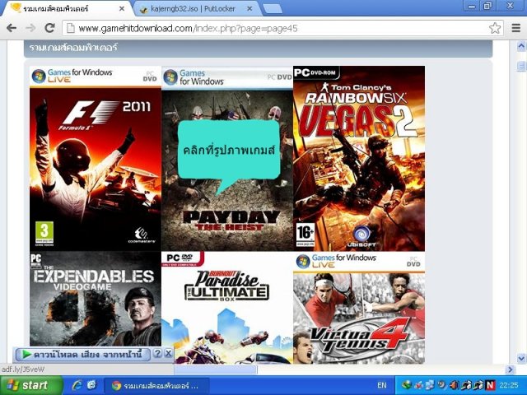
Task: Open the Virtua Tennis 4 cover
Action: point(359,308)
